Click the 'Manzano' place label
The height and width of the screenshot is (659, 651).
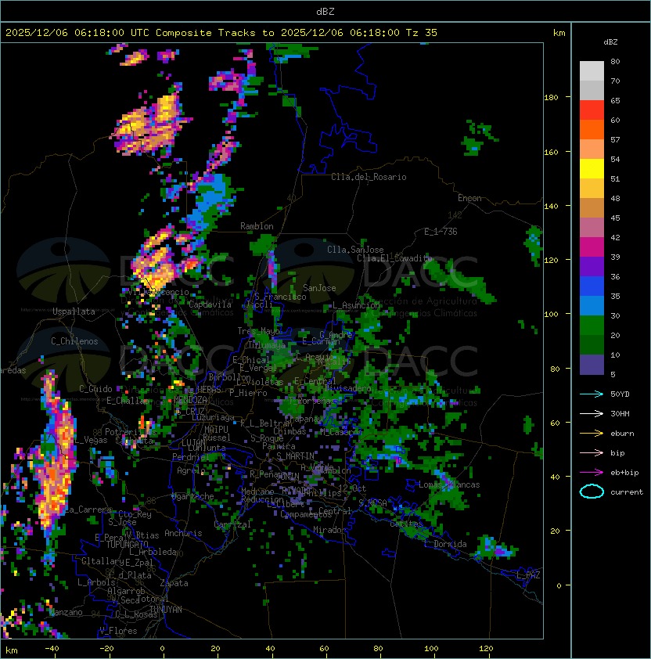[66, 612]
